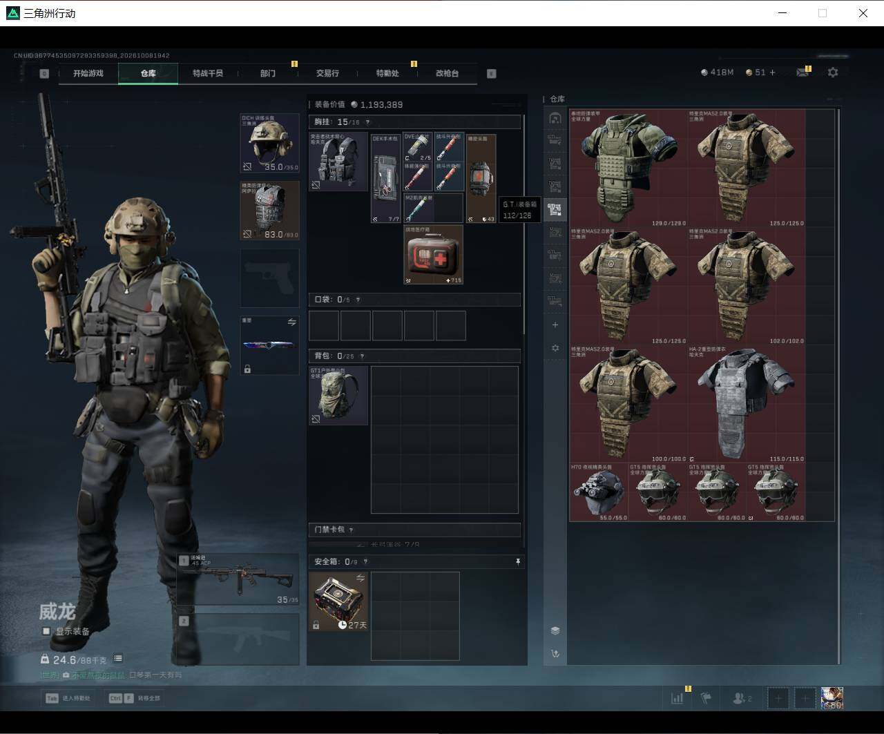Select the empty pistol slot
Viewport: 884px width, 734px height.
coord(270,278)
